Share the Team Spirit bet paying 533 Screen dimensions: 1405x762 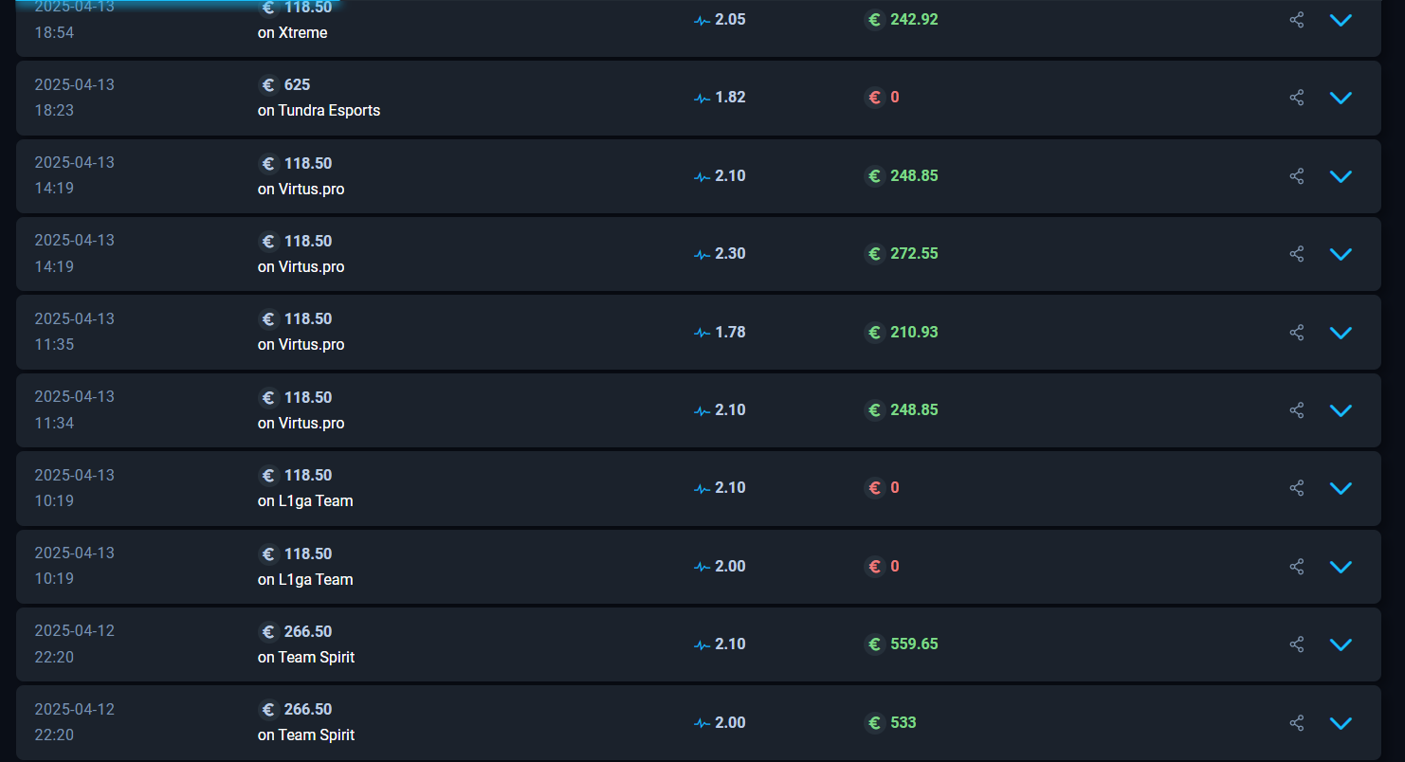[1297, 723]
